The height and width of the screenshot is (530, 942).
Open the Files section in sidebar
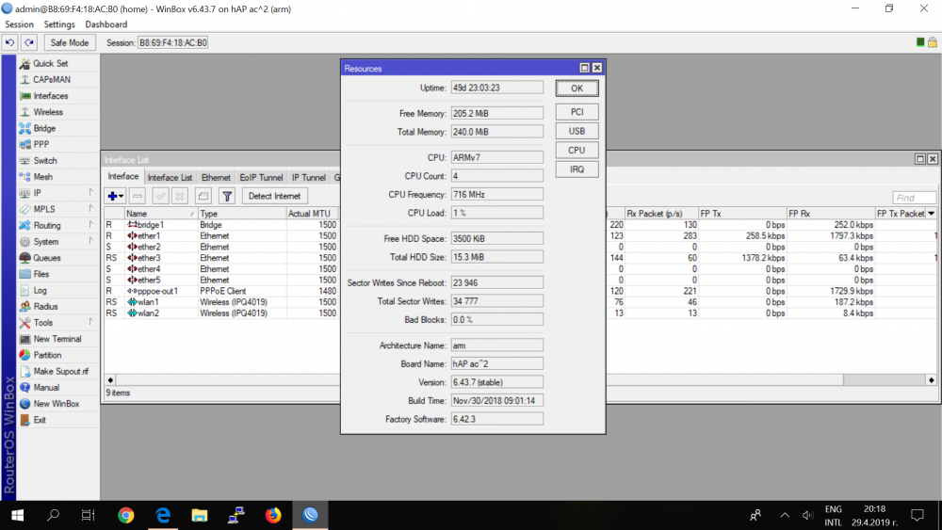(x=42, y=274)
